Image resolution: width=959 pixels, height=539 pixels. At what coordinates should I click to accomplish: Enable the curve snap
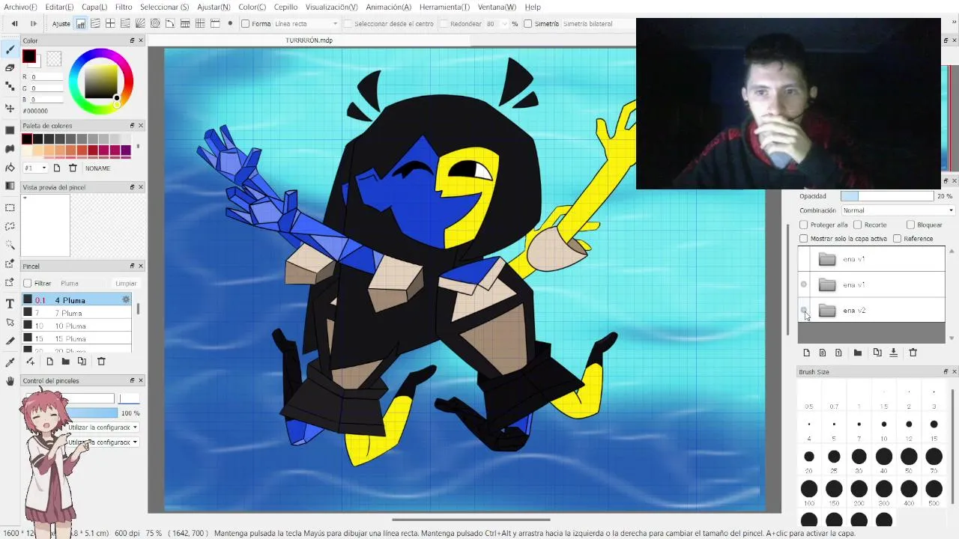[x=170, y=23]
